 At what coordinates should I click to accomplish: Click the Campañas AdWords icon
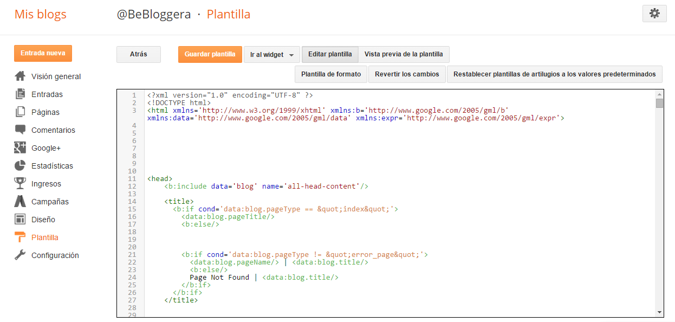(x=20, y=202)
